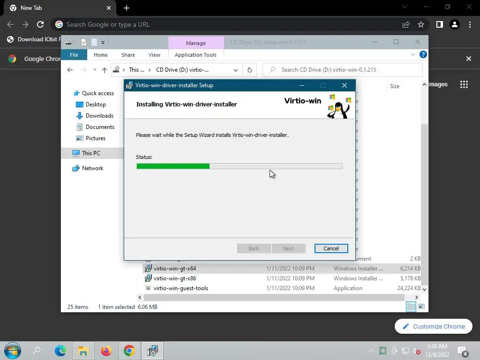Open Downloads in navigation pane

[x=99, y=116]
